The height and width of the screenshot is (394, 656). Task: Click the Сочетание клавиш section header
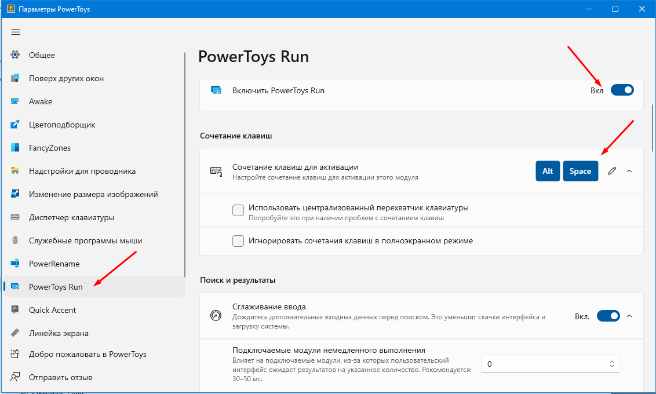click(236, 136)
